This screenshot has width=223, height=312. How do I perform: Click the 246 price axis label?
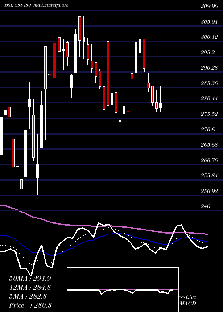pyautogui.click(x=206, y=206)
